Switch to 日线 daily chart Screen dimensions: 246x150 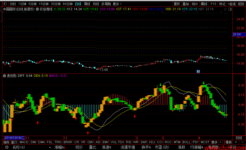[x=78, y=4]
